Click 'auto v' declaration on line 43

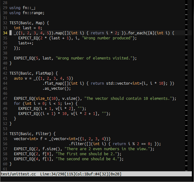click(x=20, y=79)
